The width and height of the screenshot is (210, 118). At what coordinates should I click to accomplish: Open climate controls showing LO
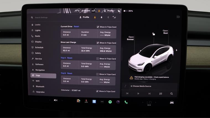[149, 103]
